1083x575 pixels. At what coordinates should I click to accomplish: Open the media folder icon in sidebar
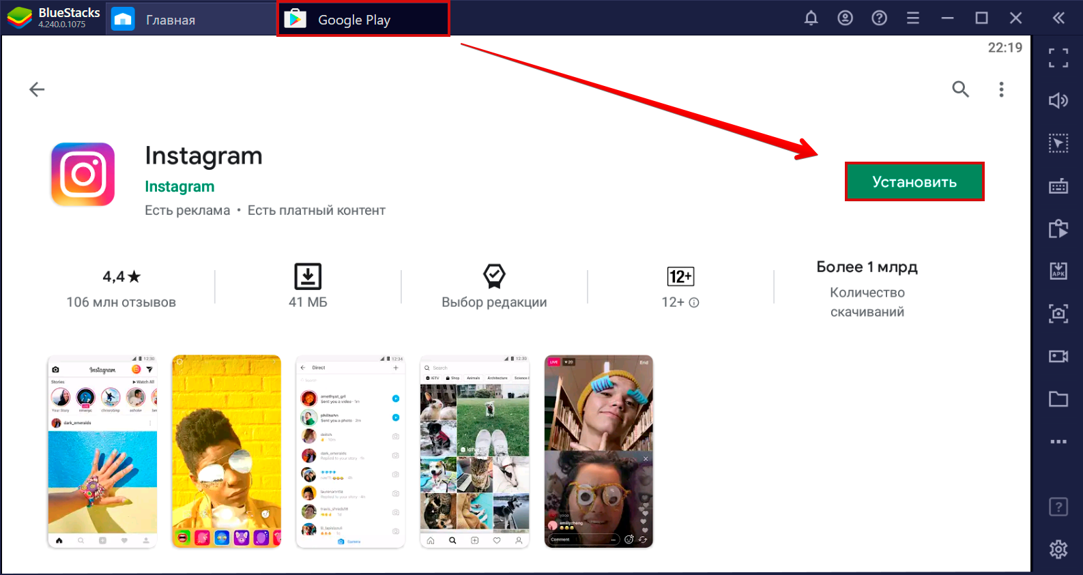point(1058,399)
